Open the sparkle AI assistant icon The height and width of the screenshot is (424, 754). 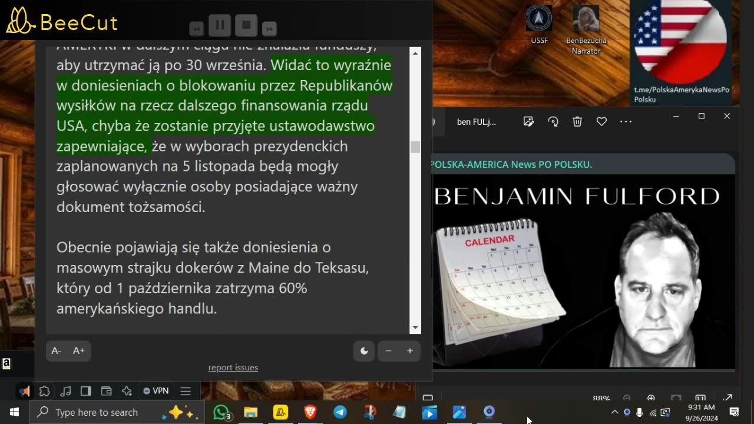pyautogui.click(x=127, y=391)
